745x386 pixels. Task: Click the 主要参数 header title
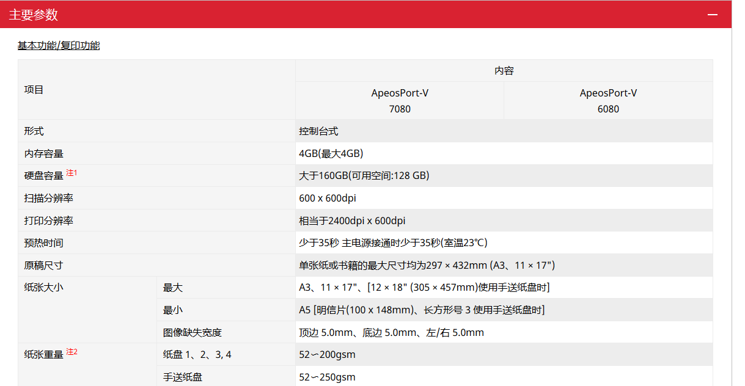tap(34, 15)
